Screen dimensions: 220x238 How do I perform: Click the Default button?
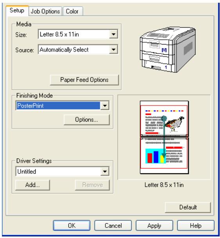pos(188,207)
